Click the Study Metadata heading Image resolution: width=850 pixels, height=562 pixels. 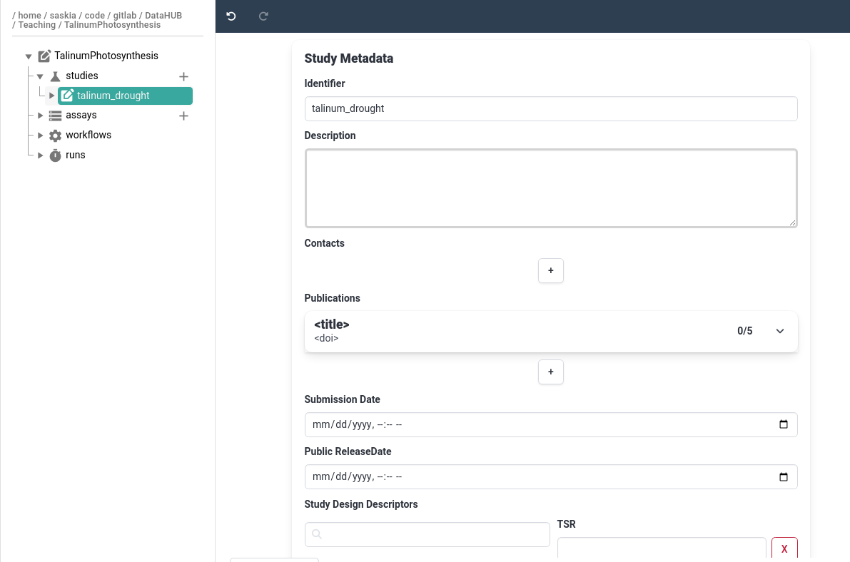click(x=348, y=58)
